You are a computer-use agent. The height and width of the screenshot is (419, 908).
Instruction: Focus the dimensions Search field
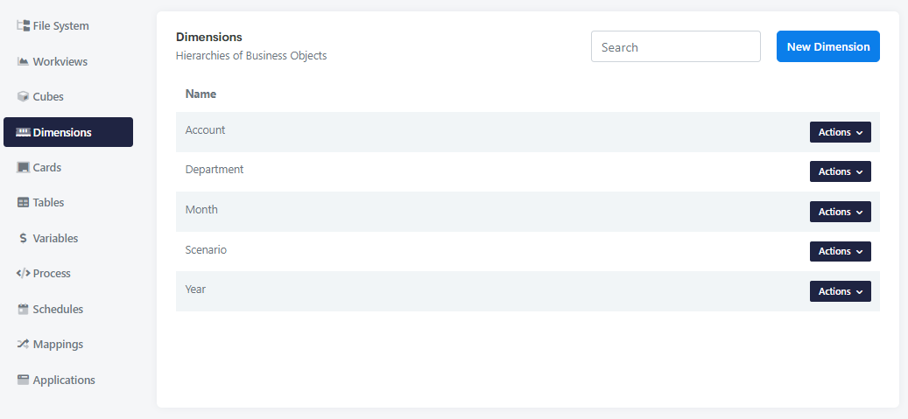[675, 47]
